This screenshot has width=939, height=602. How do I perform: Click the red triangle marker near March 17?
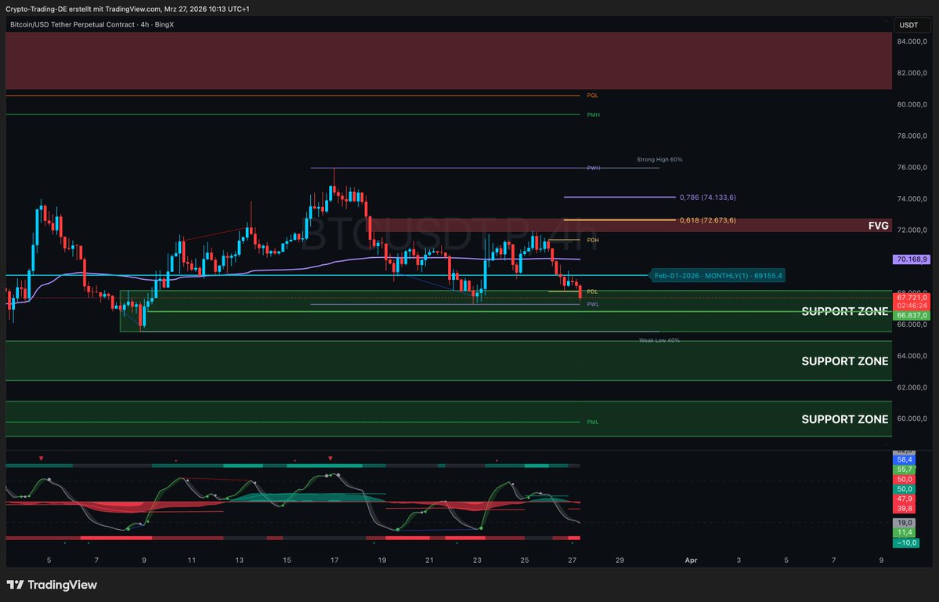tap(330, 457)
